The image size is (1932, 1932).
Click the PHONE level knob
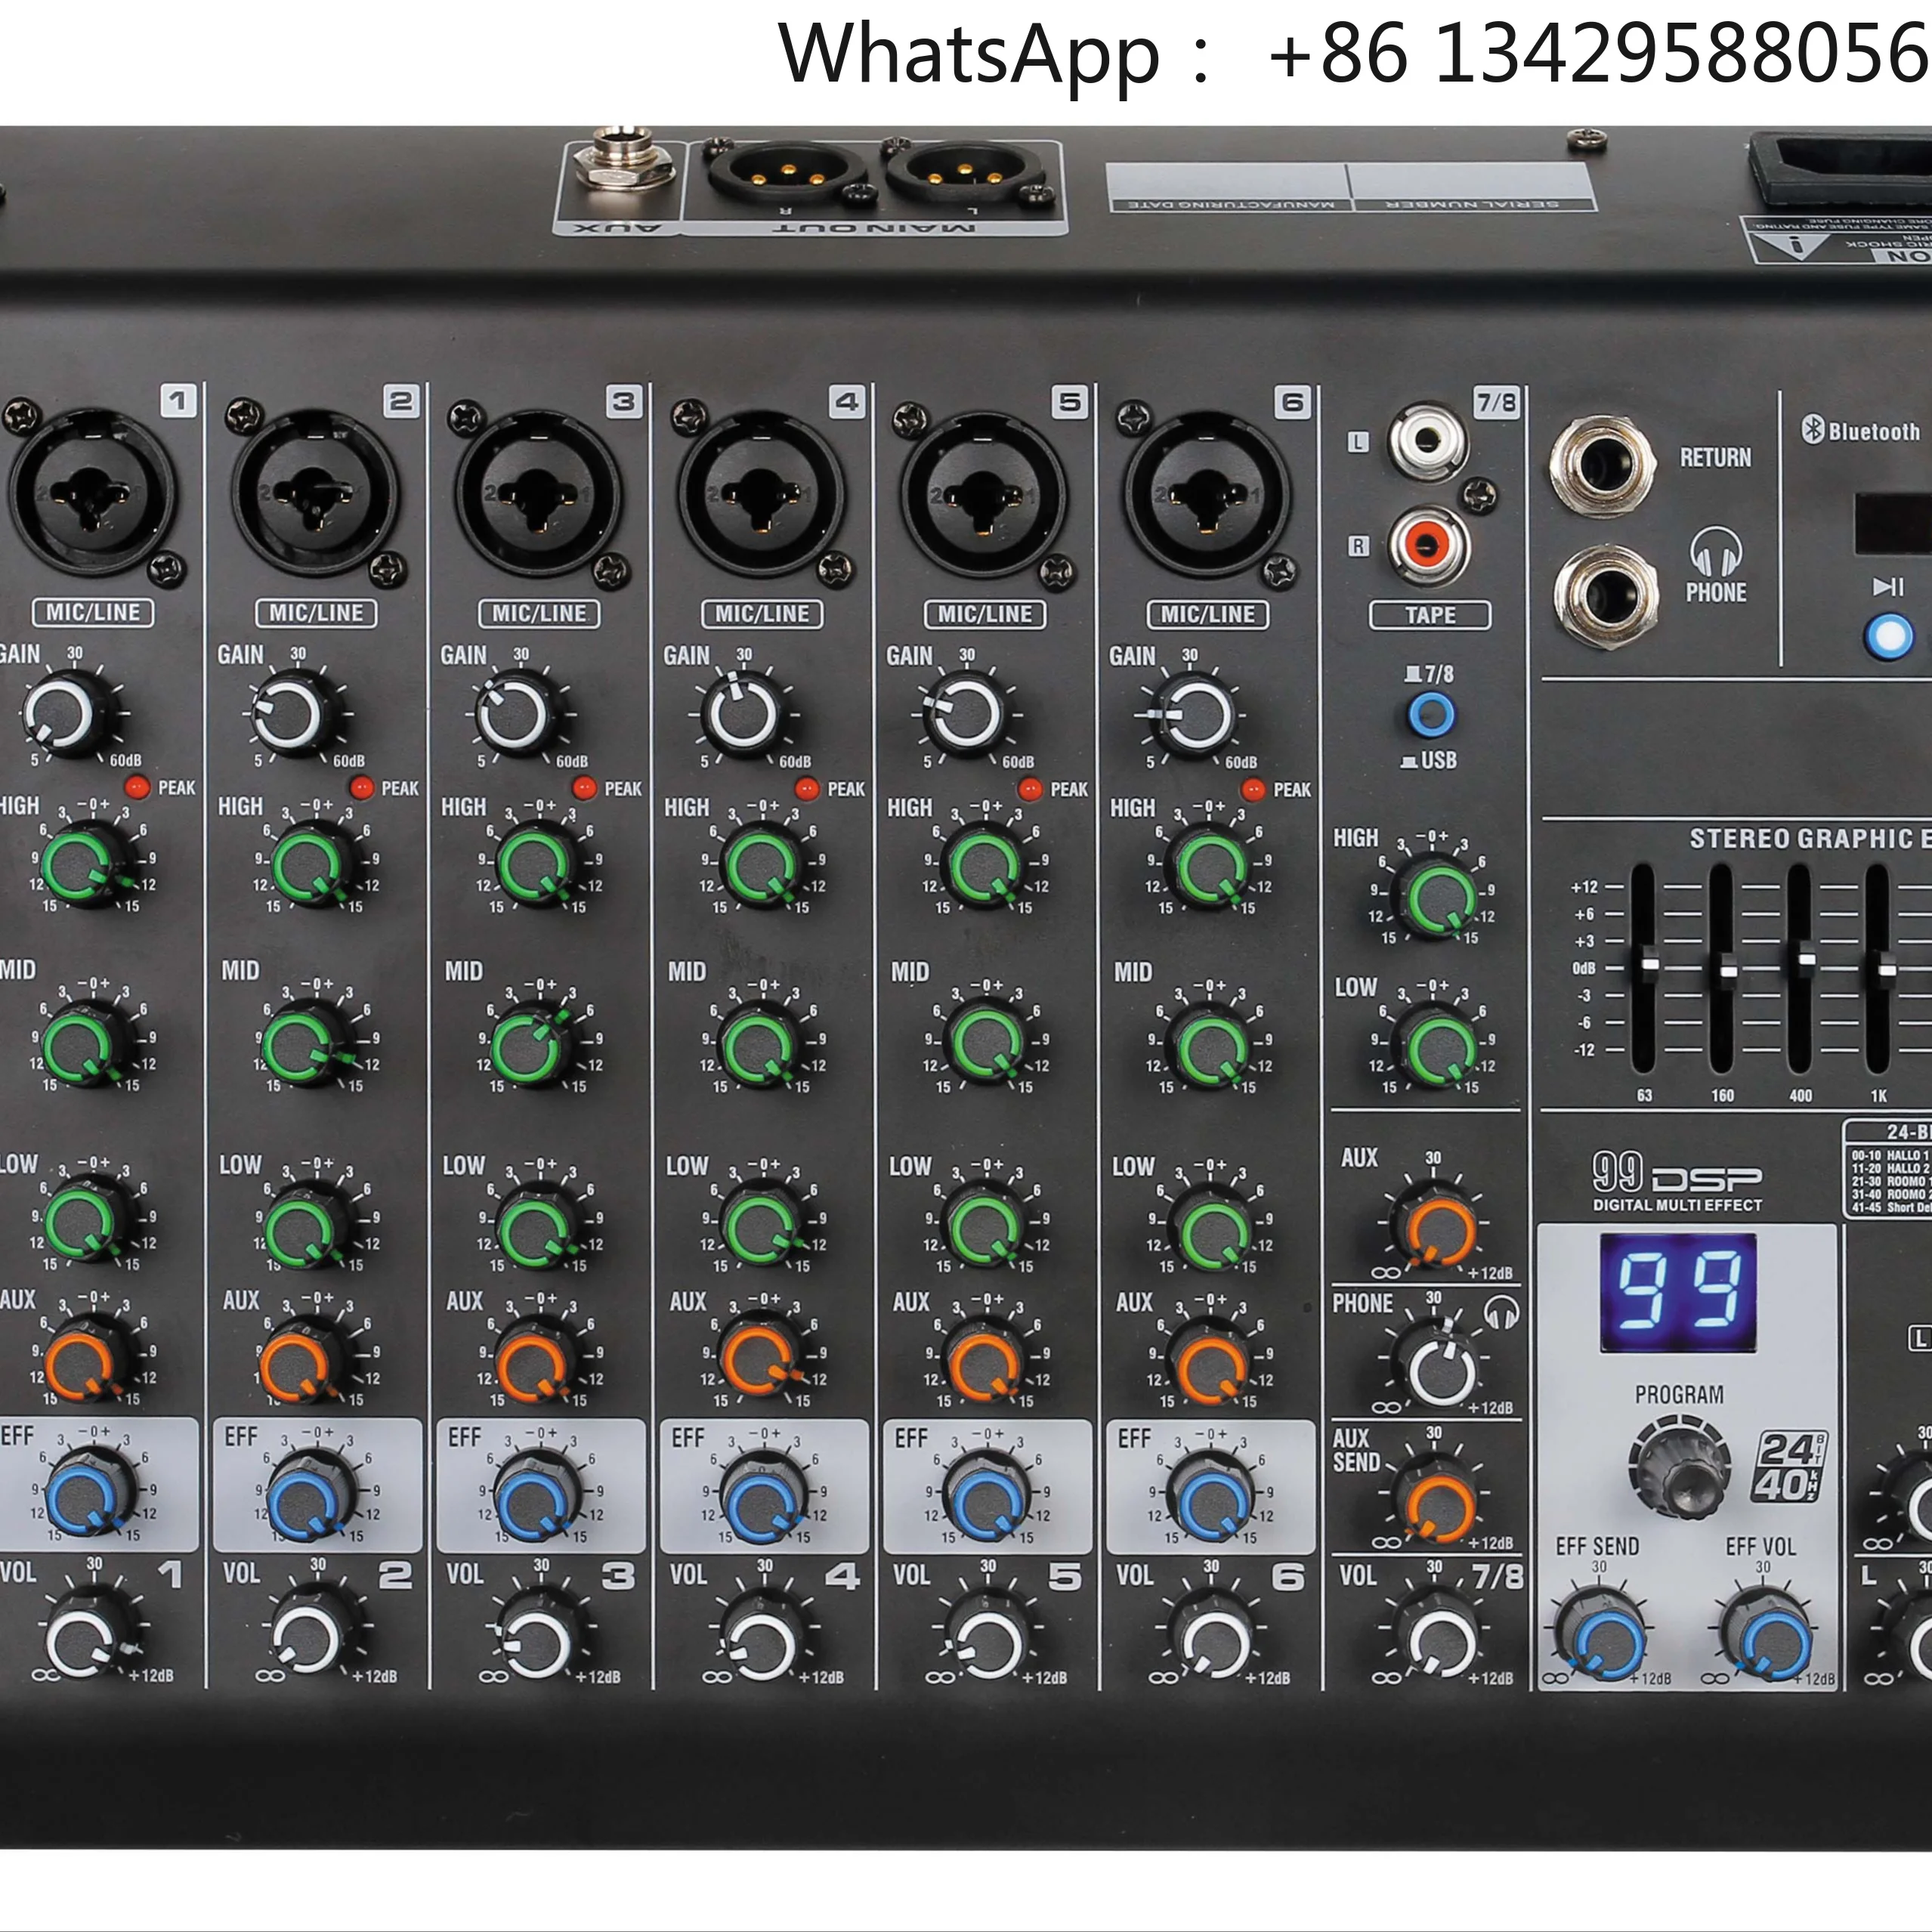coord(1440,1364)
